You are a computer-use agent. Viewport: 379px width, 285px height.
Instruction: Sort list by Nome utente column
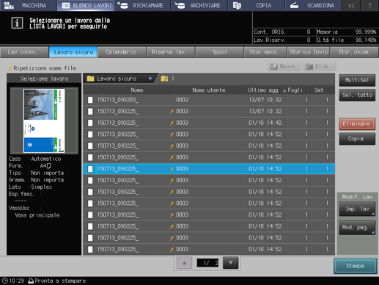coord(208,90)
